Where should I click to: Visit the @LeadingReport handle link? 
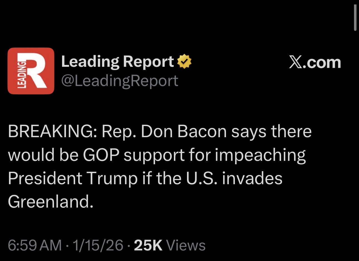pyautogui.click(x=120, y=81)
